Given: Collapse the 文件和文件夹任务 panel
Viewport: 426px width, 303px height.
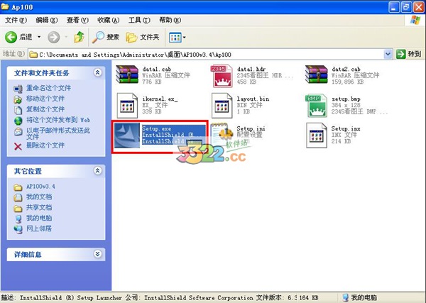Looking at the screenshot, I should [97, 72].
